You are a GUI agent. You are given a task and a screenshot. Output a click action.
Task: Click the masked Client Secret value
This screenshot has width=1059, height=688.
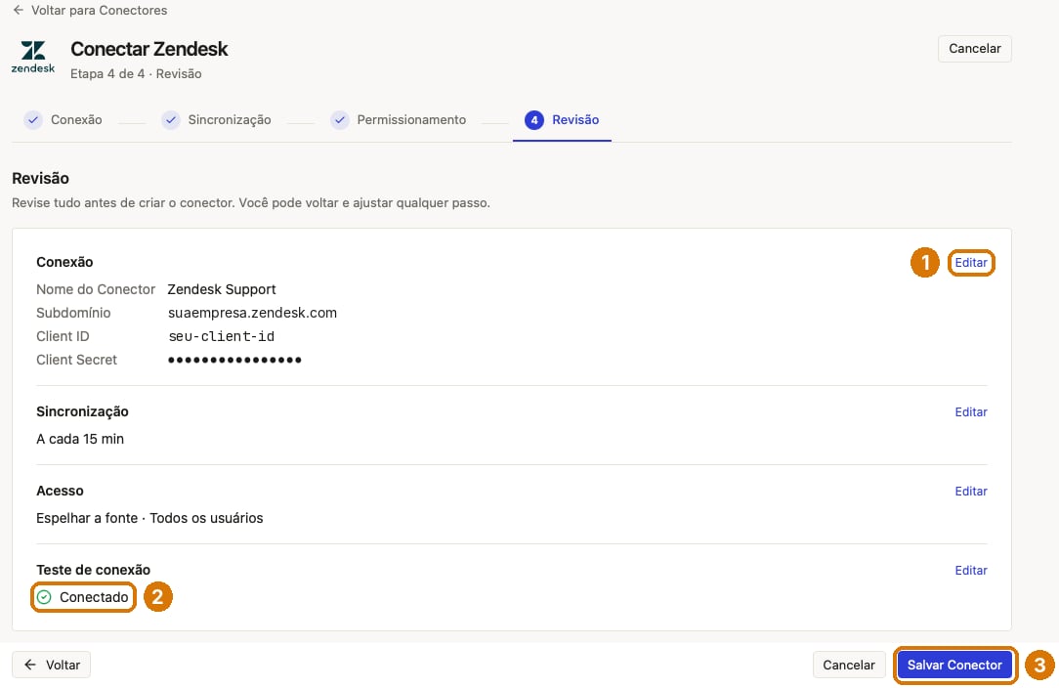point(234,360)
